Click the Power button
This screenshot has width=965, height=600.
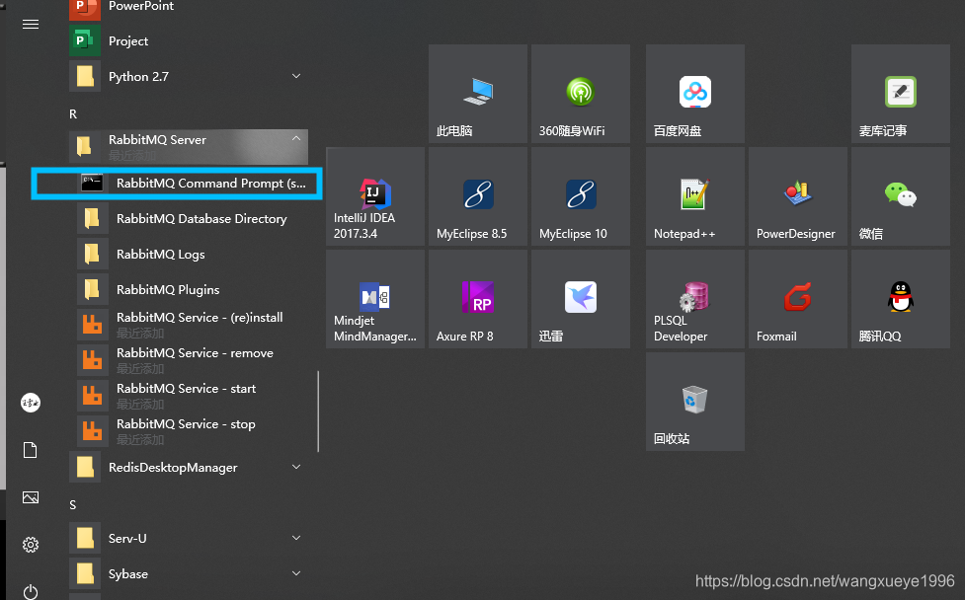[x=31, y=591]
